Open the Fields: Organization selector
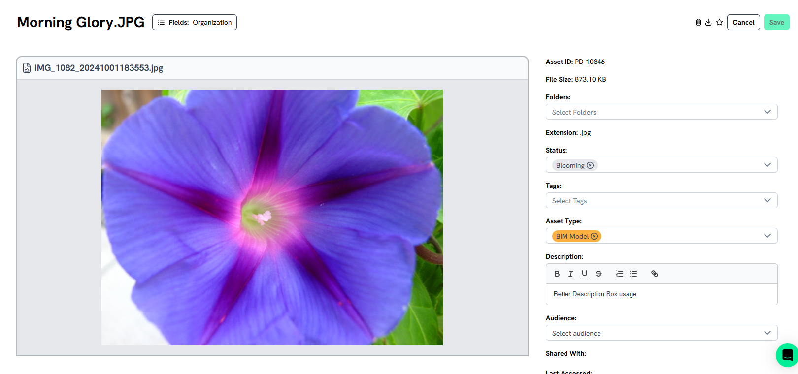 tap(195, 22)
